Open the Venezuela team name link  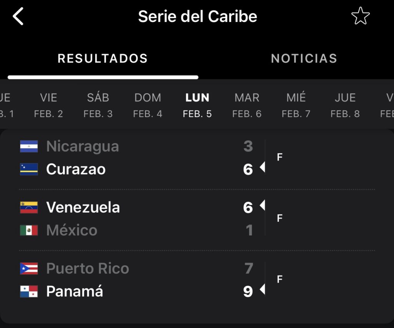click(83, 208)
